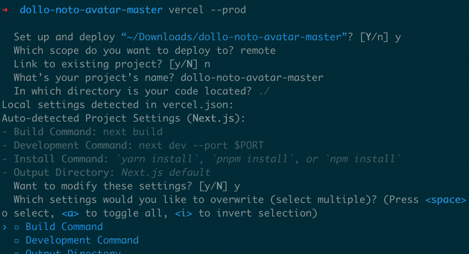Screen dimensions: 469x254
Task: Click the "next dev --port $PORT" value
Action: click(x=201, y=145)
